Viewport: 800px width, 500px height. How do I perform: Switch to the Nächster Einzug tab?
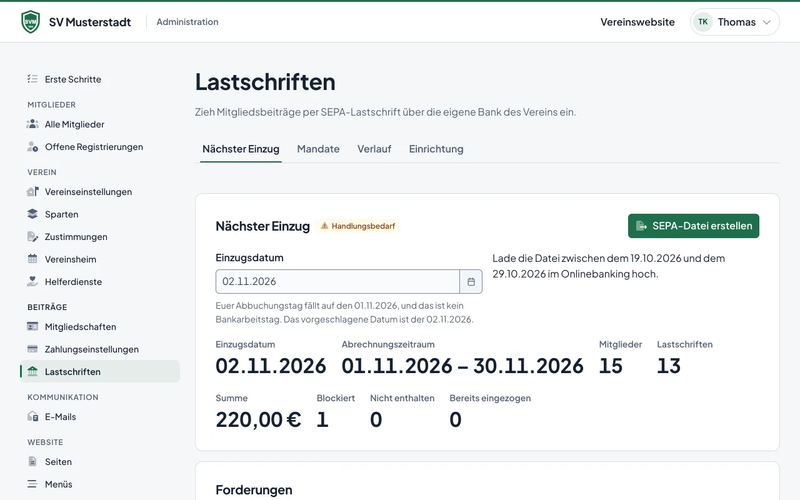coord(241,149)
